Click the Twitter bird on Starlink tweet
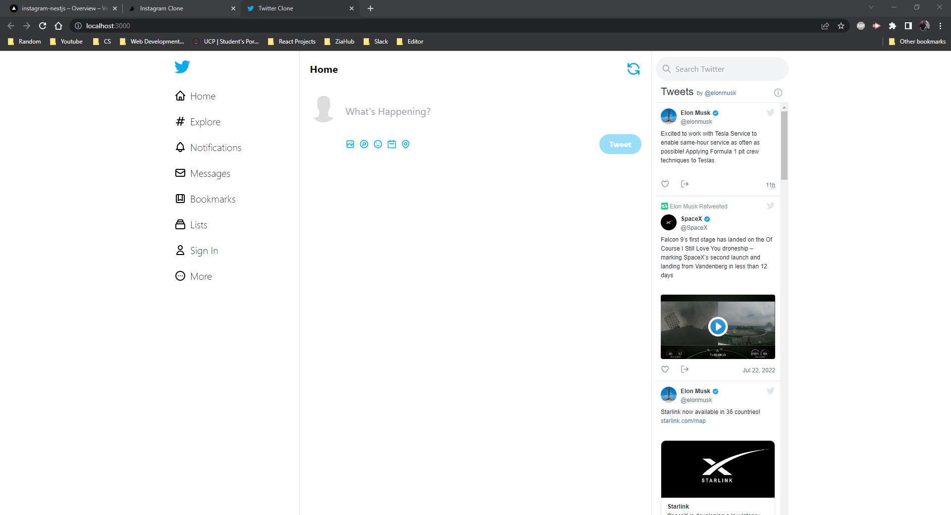 click(x=770, y=391)
